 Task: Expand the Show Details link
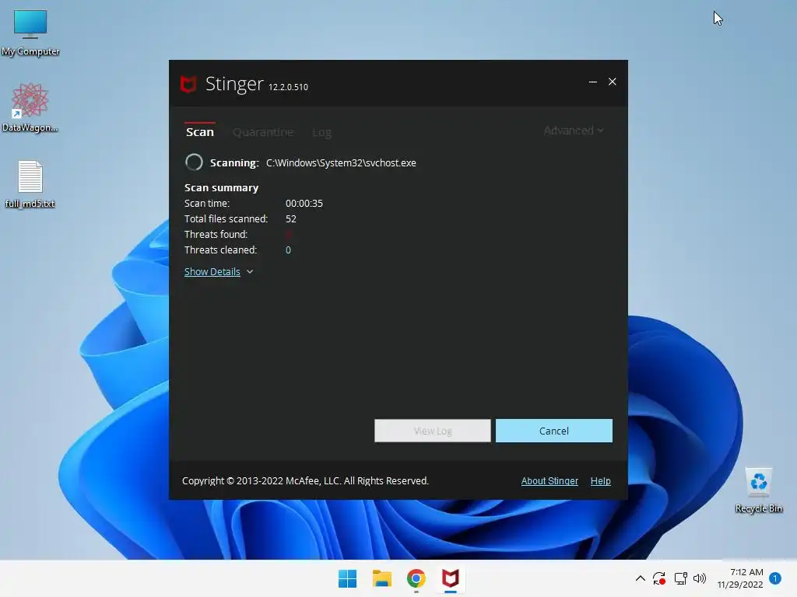[x=212, y=271]
